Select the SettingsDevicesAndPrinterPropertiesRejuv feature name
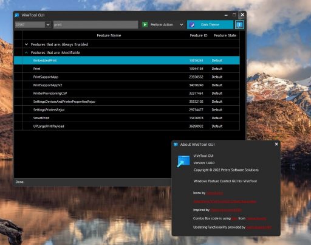This screenshot has height=245, width=311. tap(64, 102)
